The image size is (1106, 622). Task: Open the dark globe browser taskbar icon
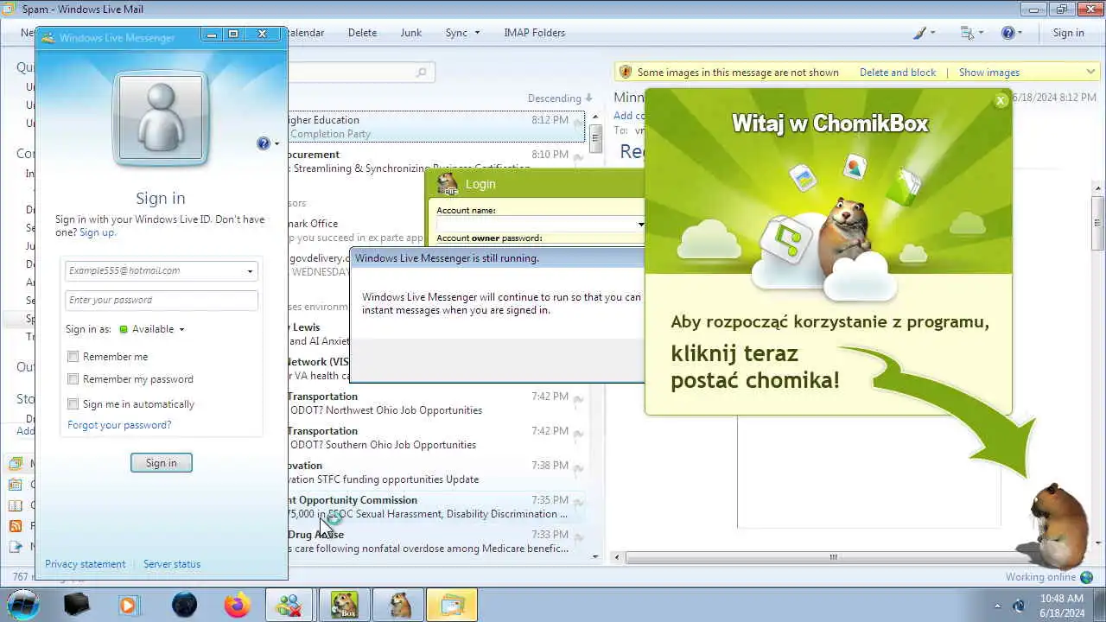tap(184, 605)
